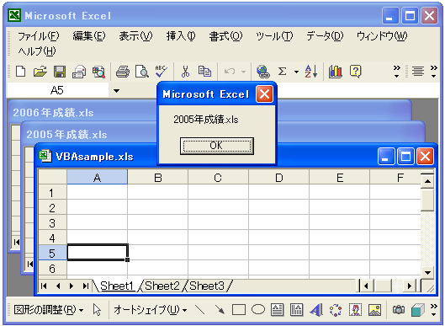Viewport: 445px width, 326px height.
Task: Close the Microsoft Excel message dialog
Action: [x=264, y=94]
